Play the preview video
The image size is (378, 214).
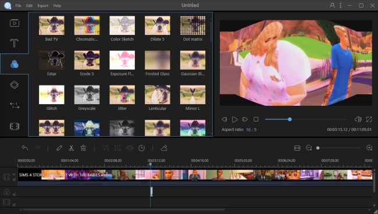(x=234, y=119)
